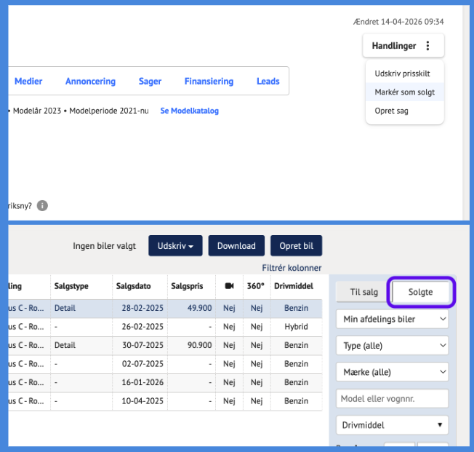Click the Download button
Image resolution: width=474 pixels, height=452 pixels.
point(236,246)
